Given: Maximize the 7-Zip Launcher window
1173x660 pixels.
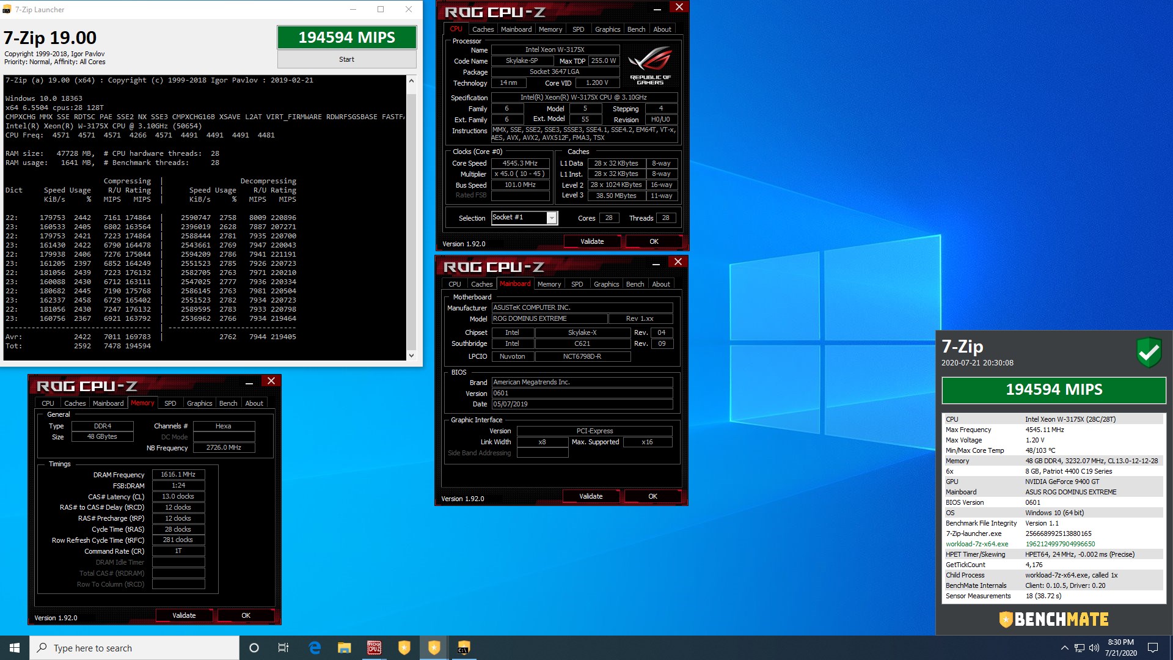Looking at the screenshot, I should pos(381,9).
